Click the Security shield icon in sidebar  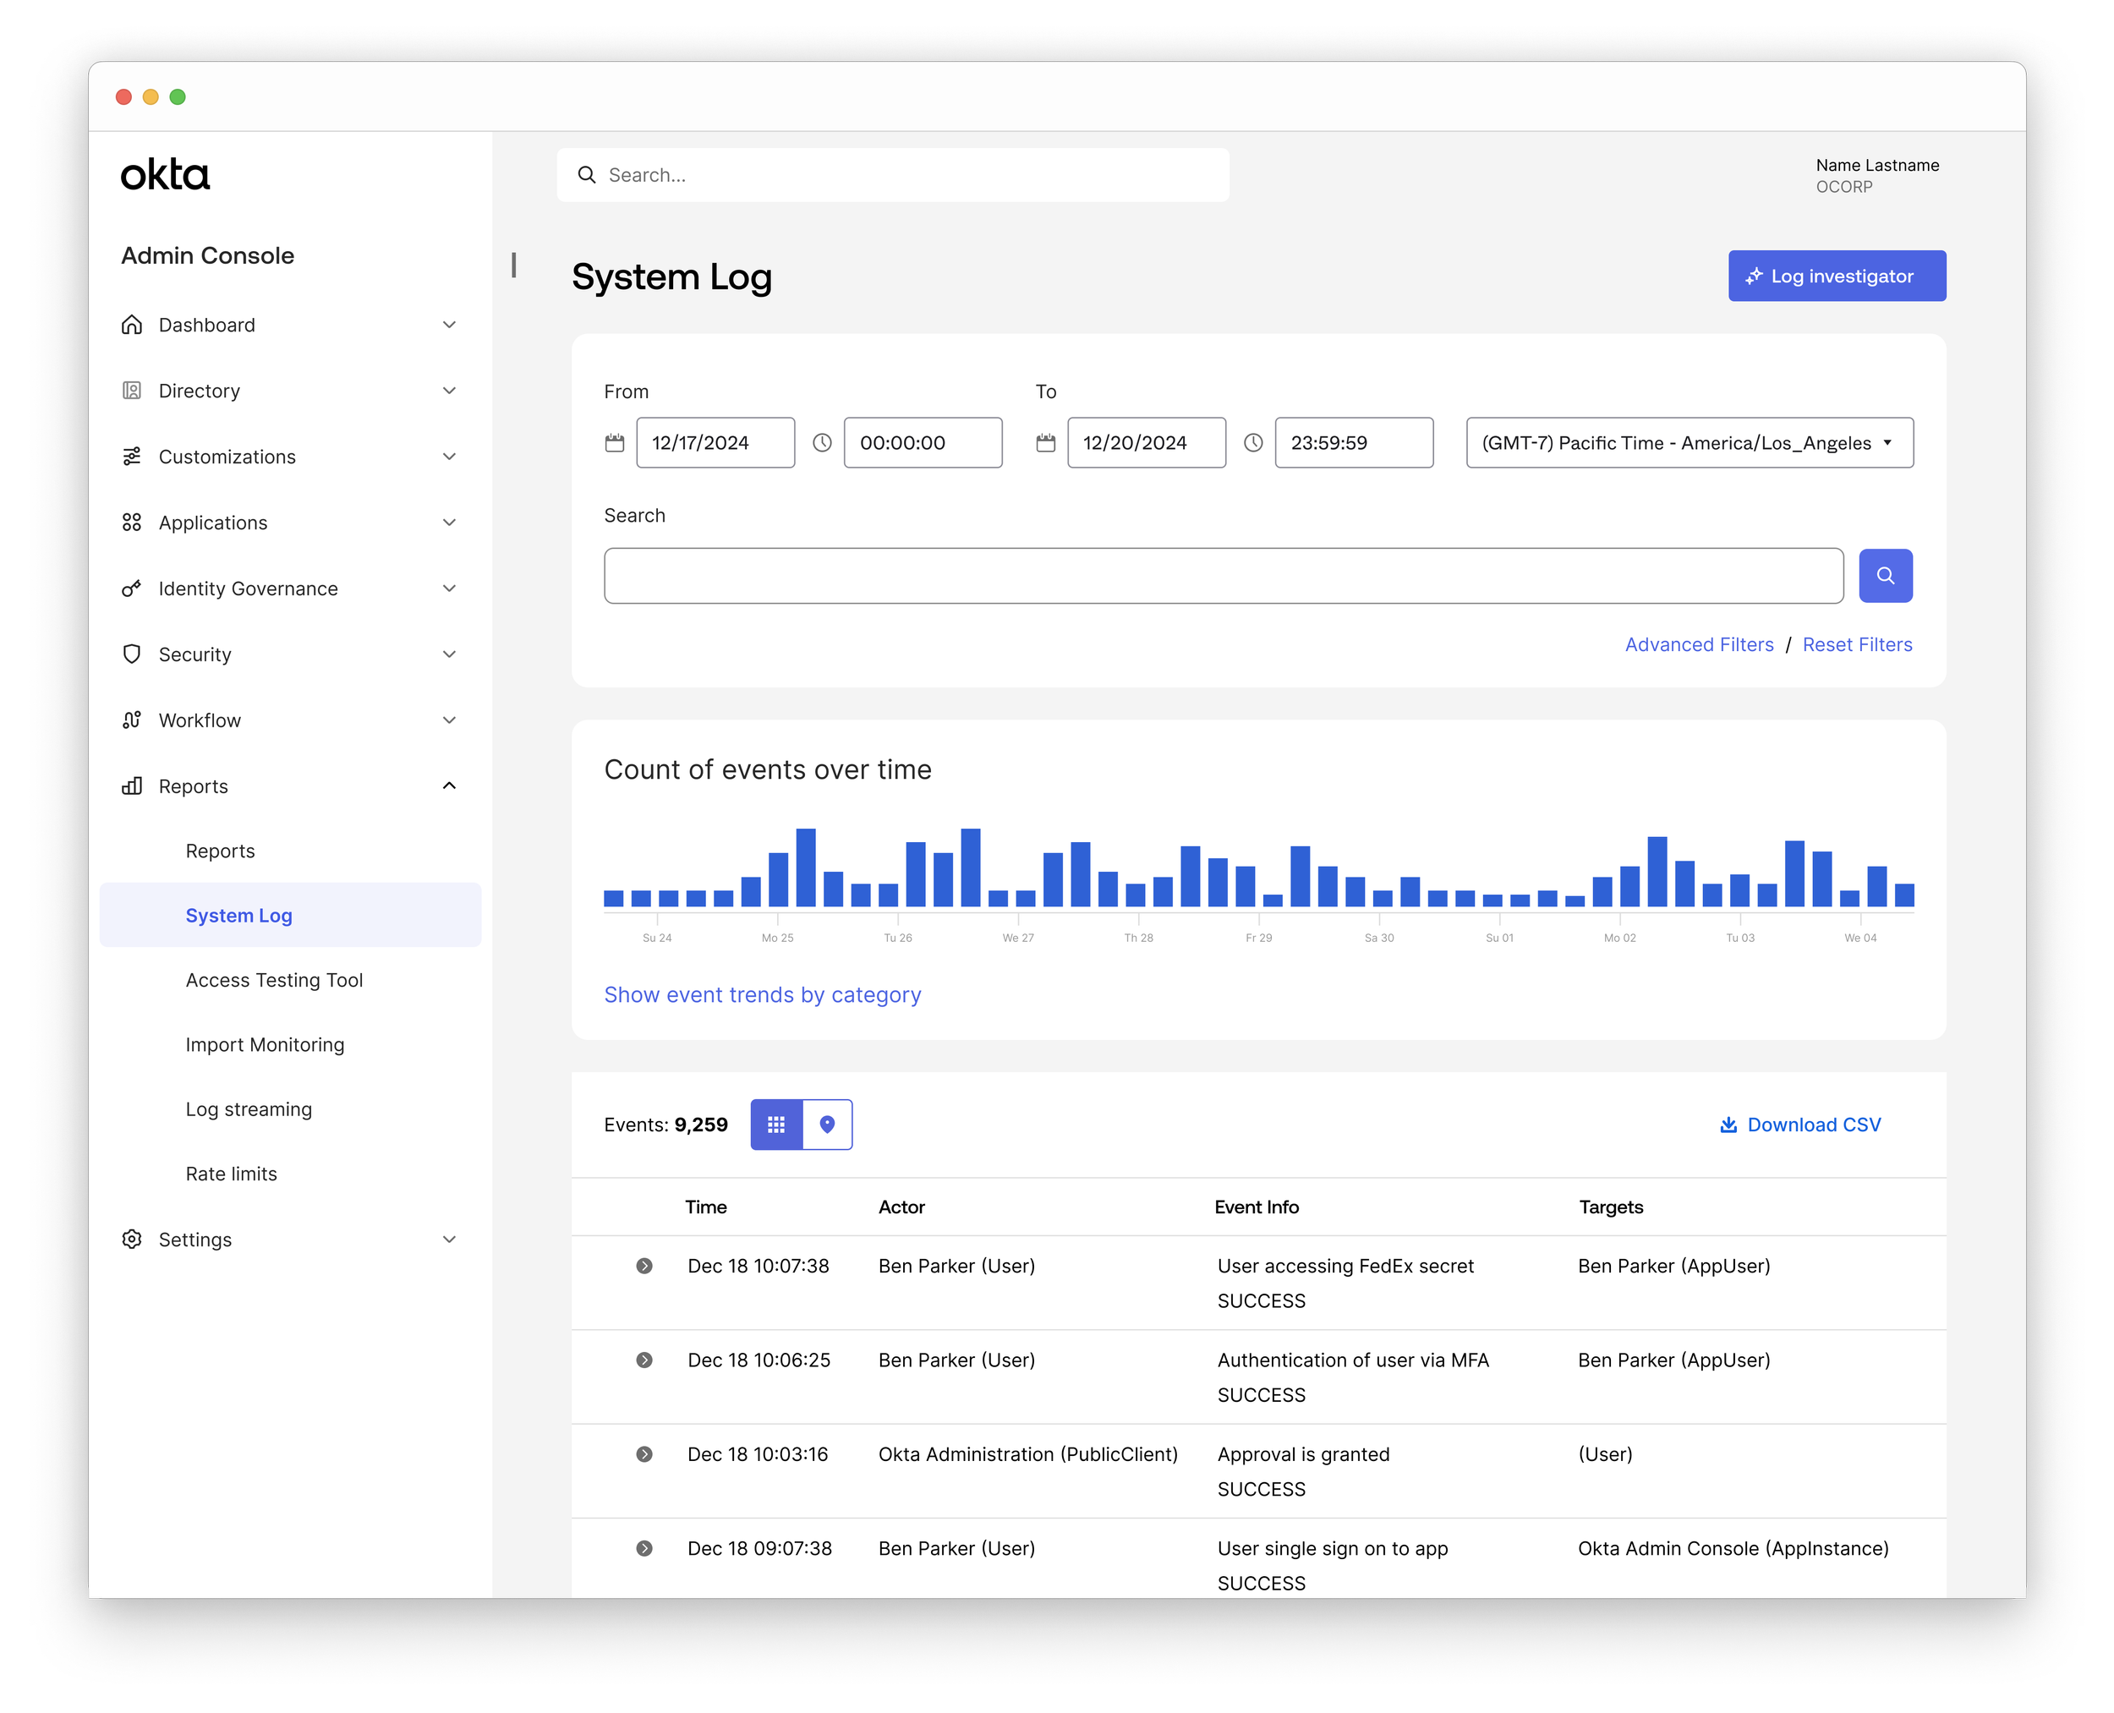click(x=131, y=654)
